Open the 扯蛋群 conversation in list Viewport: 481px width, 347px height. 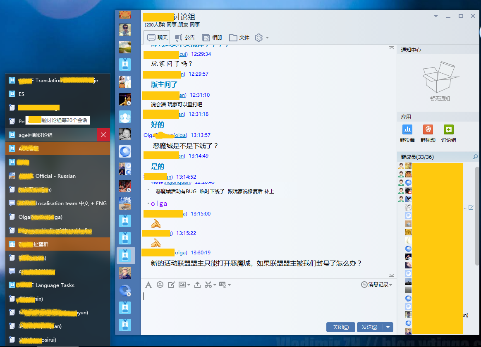tap(57, 244)
